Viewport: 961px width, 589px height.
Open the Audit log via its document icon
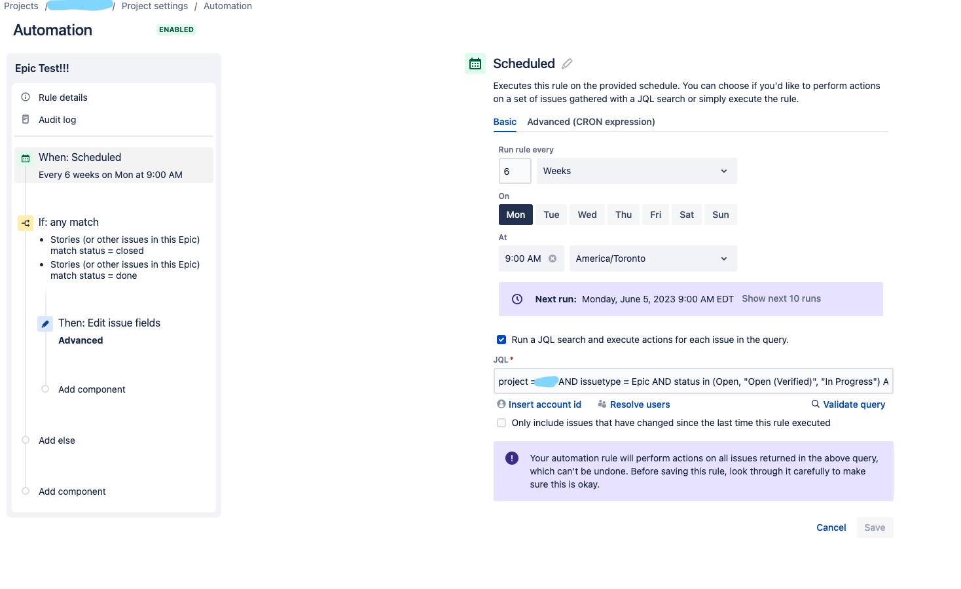[25, 119]
